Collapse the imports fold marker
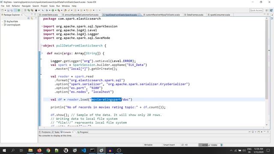The image size is (274, 154). pos(42,27)
